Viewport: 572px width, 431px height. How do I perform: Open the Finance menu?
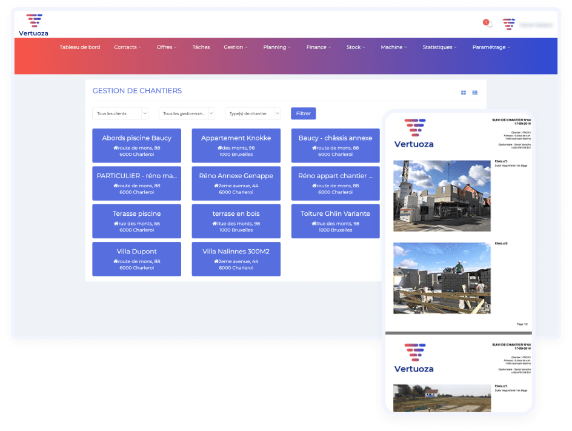(319, 47)
